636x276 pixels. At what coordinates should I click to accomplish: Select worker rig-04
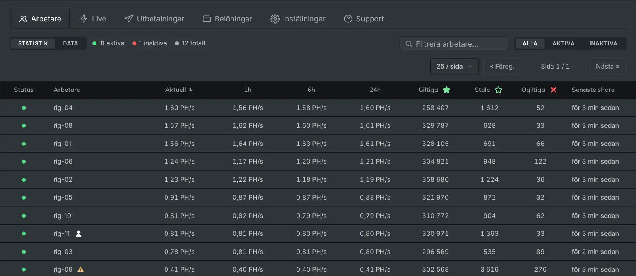63,108
